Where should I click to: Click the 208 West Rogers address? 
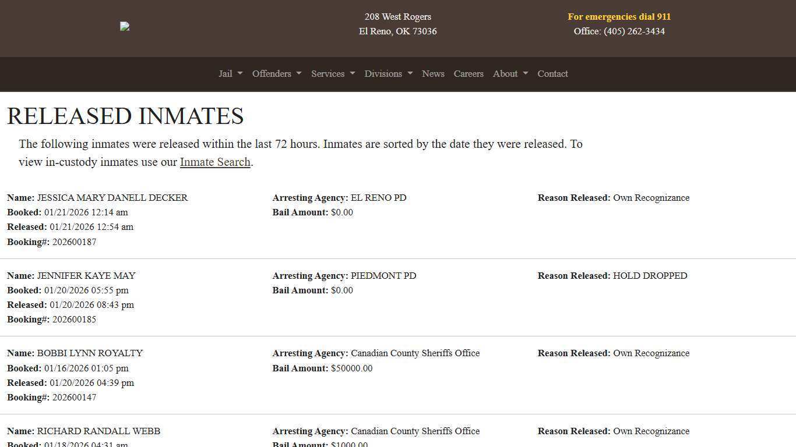pyautogui.click(x=398, y=17)
